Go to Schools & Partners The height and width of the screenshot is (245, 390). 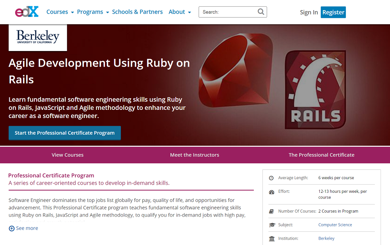click(137, 12)
